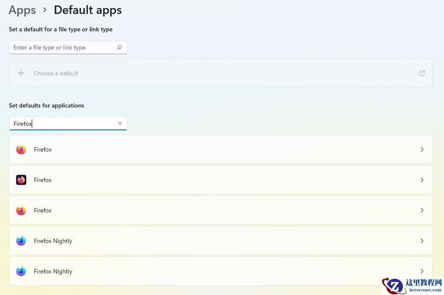Click the magnifier icon in file type search
Screen dimensions: 444x295
(x=119, y=47)
